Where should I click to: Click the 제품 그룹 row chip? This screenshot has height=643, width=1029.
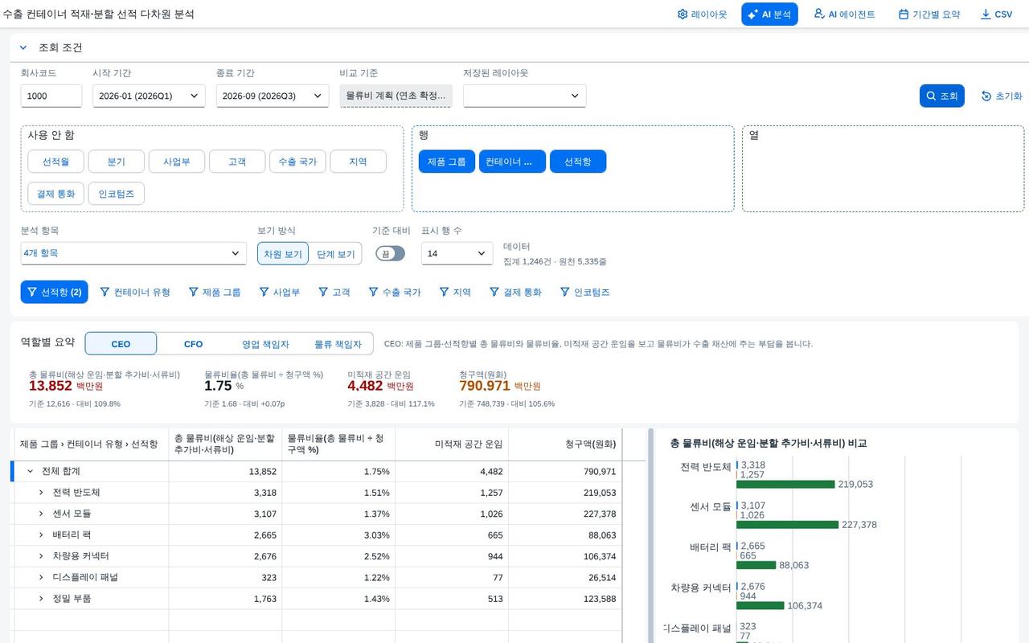pos(446,162)
